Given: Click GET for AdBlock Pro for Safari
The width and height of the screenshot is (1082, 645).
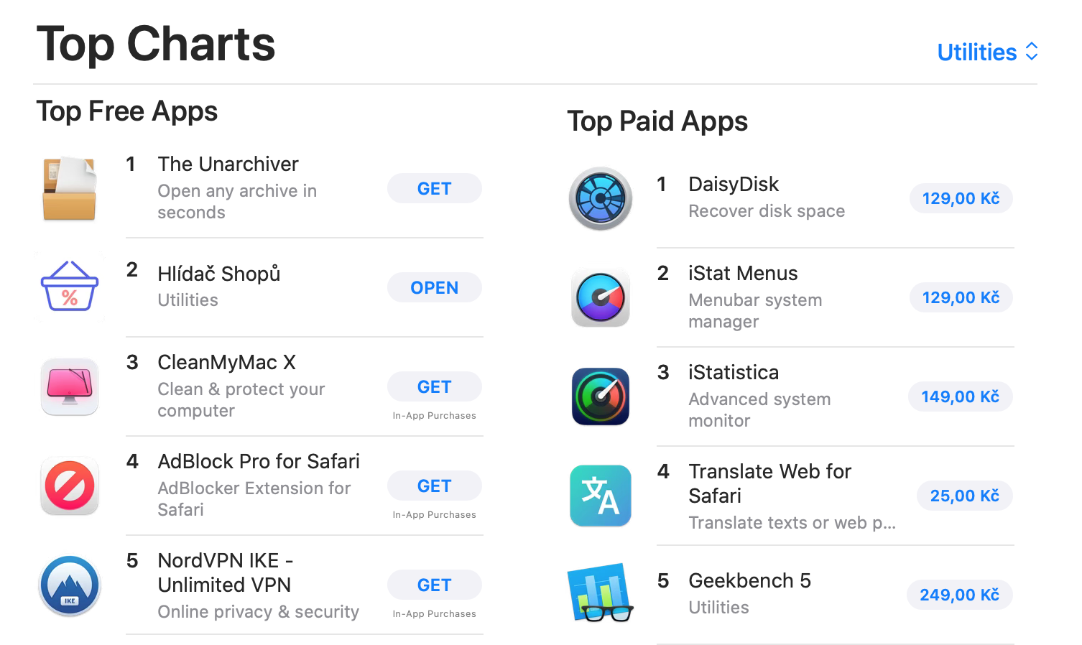Looking at the screenshot, I should click(434, 486).
